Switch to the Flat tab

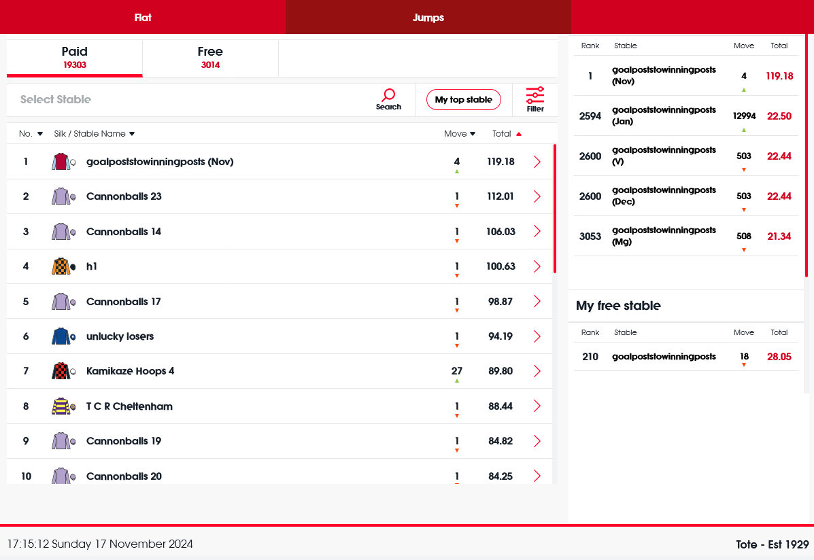[x=143, y=18]
